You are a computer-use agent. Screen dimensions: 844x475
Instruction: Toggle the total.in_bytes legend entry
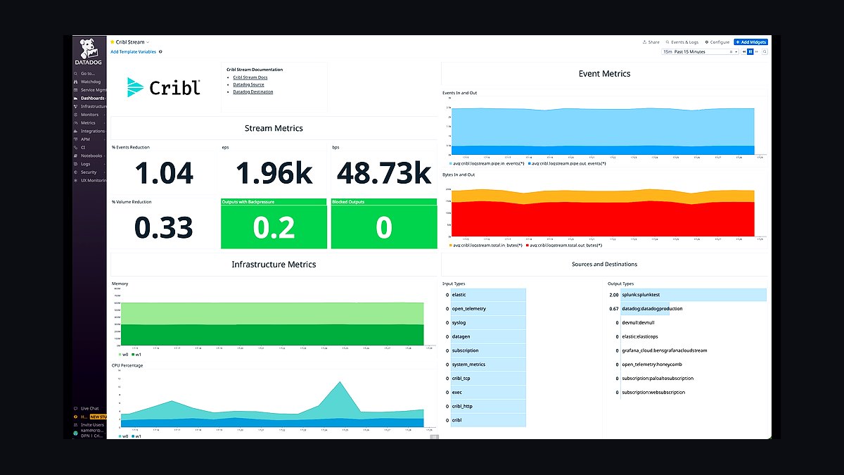[x=486, y=245]
